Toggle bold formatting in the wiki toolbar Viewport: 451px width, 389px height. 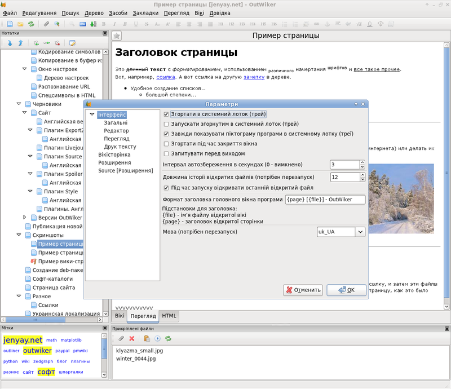(x=104, y=23)
